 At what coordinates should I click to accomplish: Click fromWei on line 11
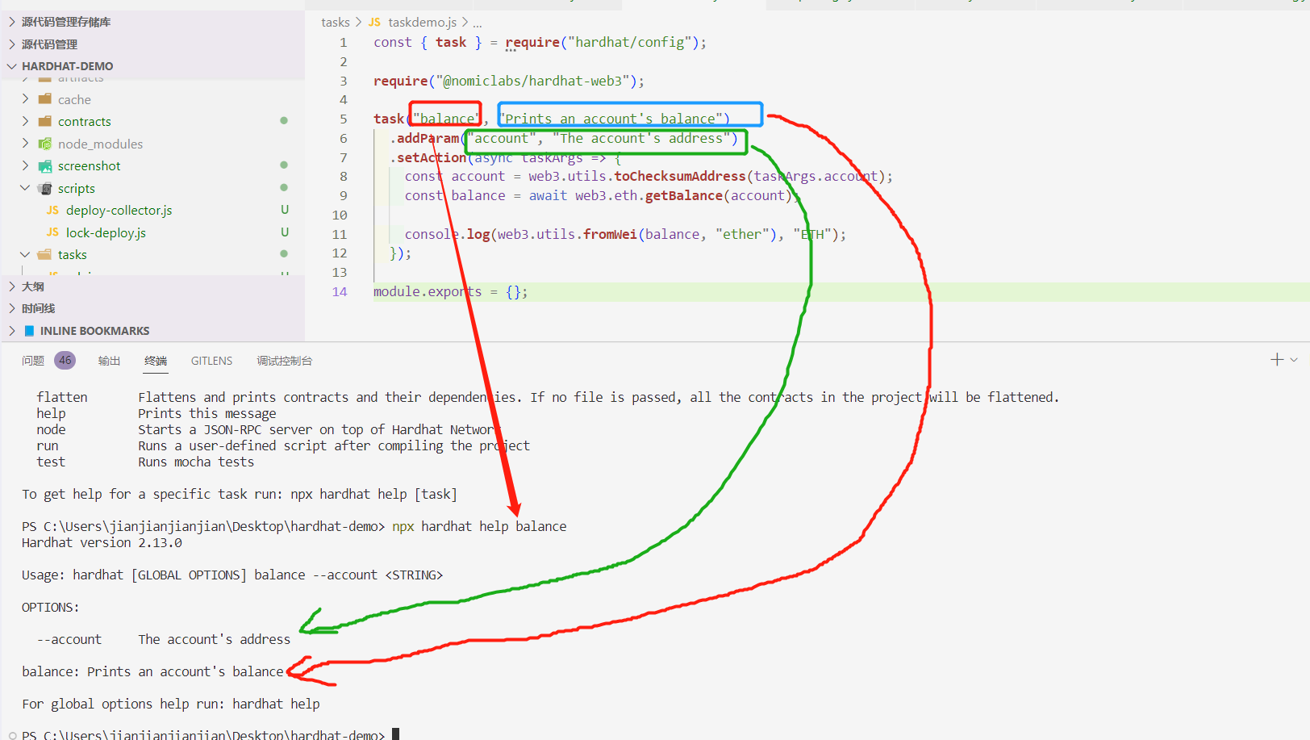[611, 234]
